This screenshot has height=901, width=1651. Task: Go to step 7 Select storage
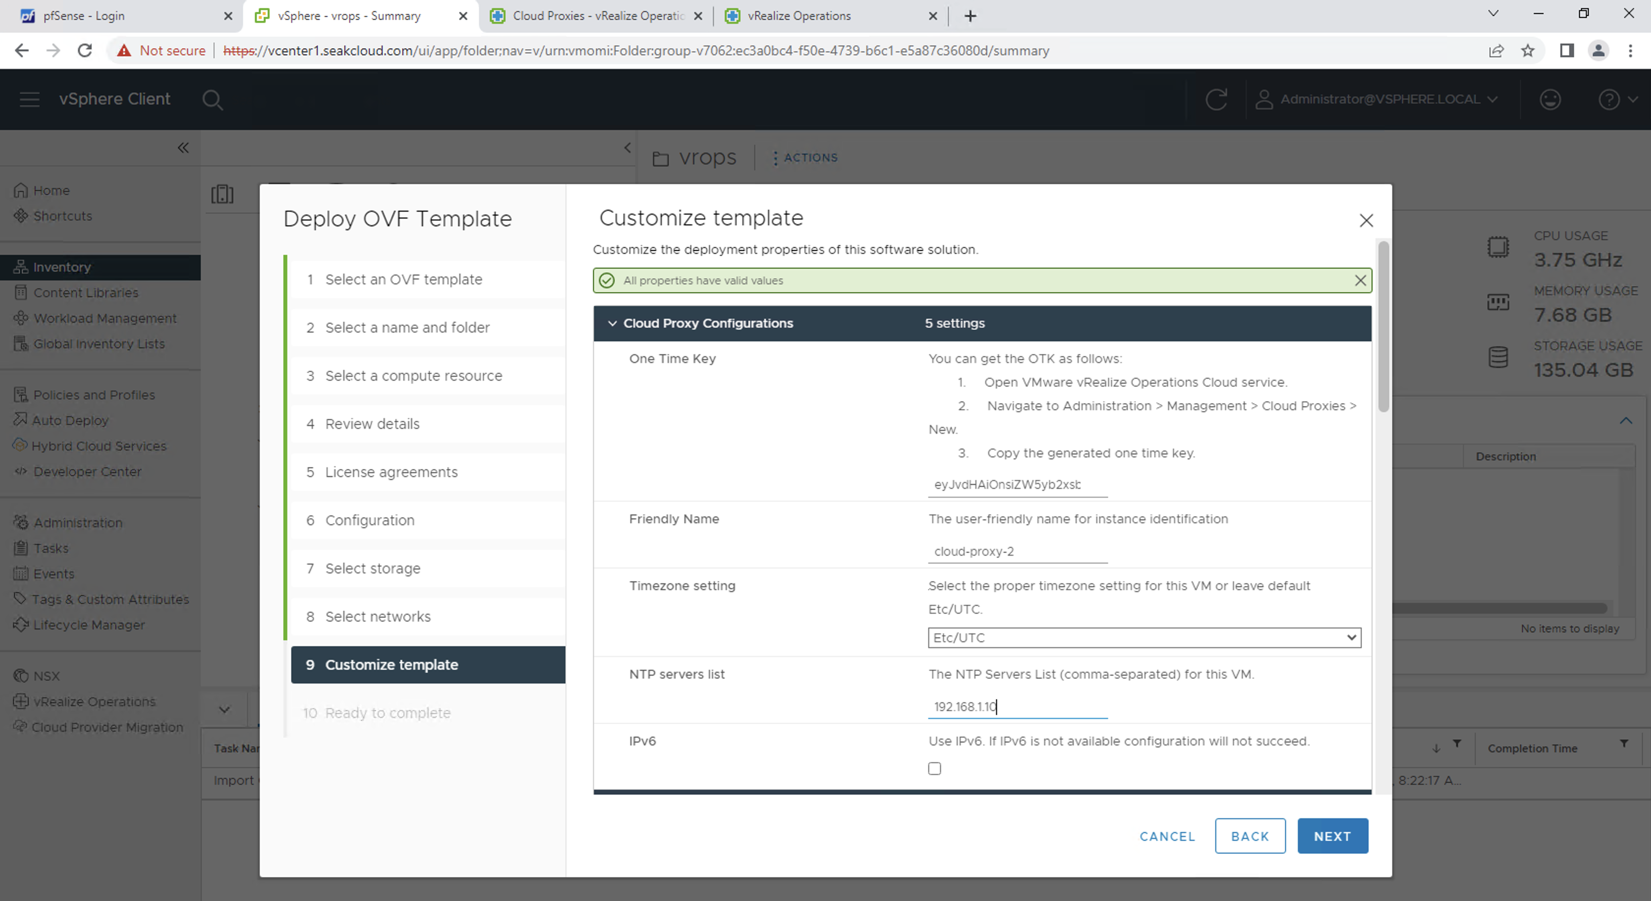click(427, 568)
